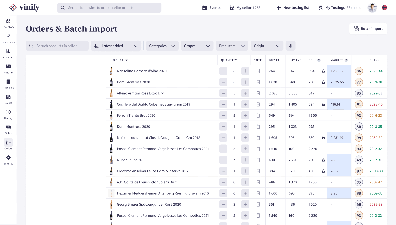Open score 99 badge for Clos de Vougeot
The height and width of the screenshot is (225, 396).
359,138
